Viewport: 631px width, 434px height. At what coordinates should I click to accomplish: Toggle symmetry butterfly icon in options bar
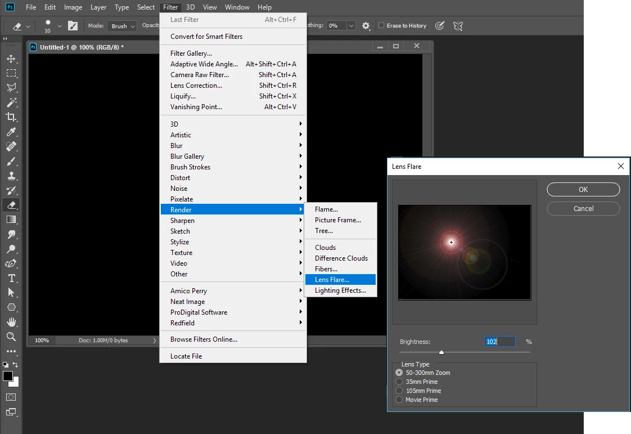coord(458,26)
